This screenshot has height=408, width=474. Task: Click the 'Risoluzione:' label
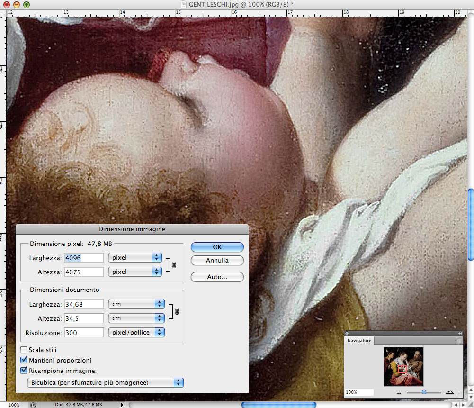(44, 333)
